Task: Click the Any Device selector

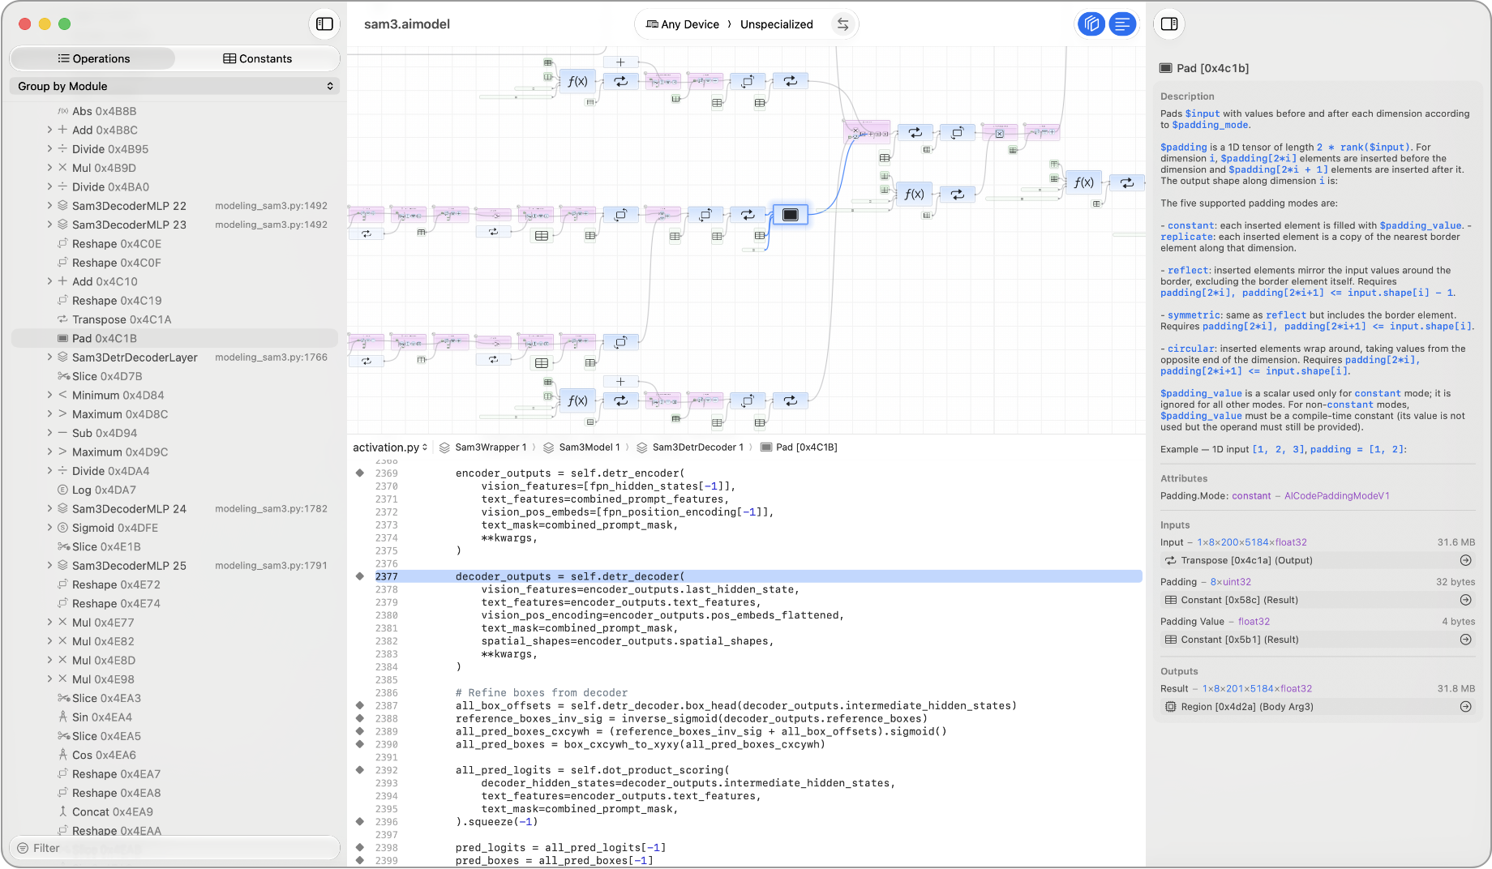Action: click(682, 24)
